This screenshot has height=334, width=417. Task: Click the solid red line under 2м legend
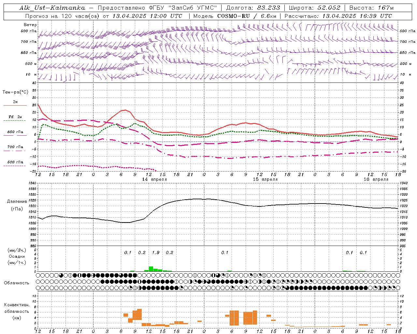[x=15, y=106]
